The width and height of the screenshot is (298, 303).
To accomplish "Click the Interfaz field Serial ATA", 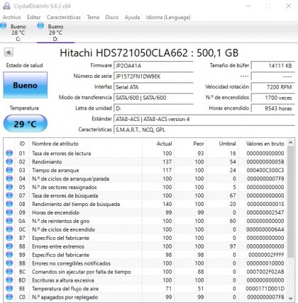I will pyautogui.click(x=153, y=87).
